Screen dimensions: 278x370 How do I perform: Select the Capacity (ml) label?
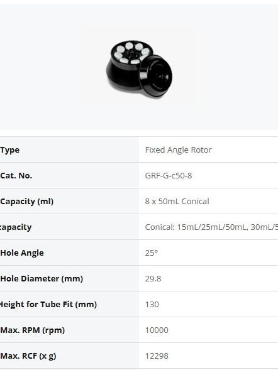tap(26, 201)
